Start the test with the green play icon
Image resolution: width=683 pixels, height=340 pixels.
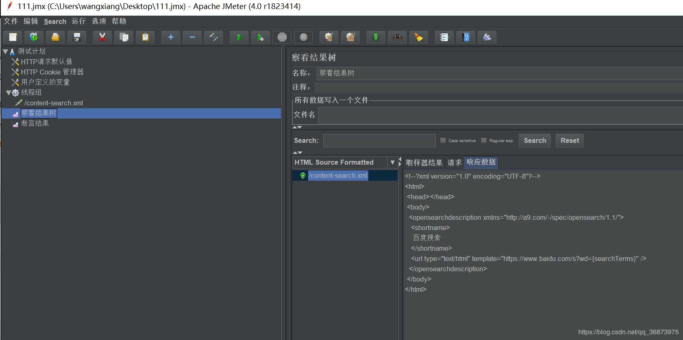[x=239, y=37]
